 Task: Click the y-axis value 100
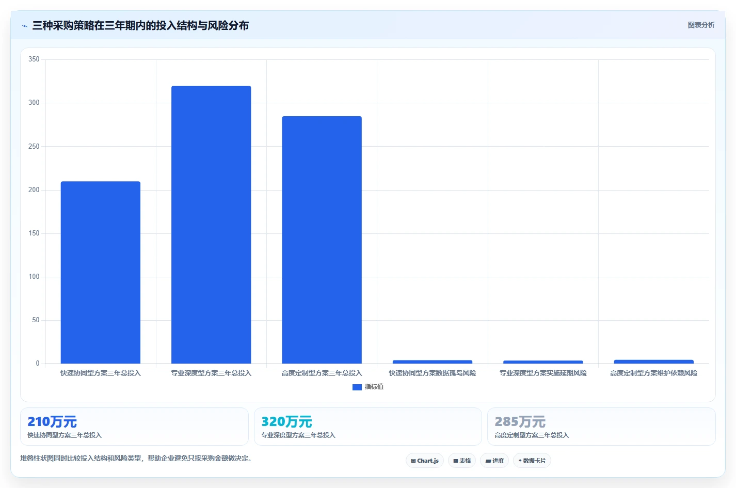34,277
